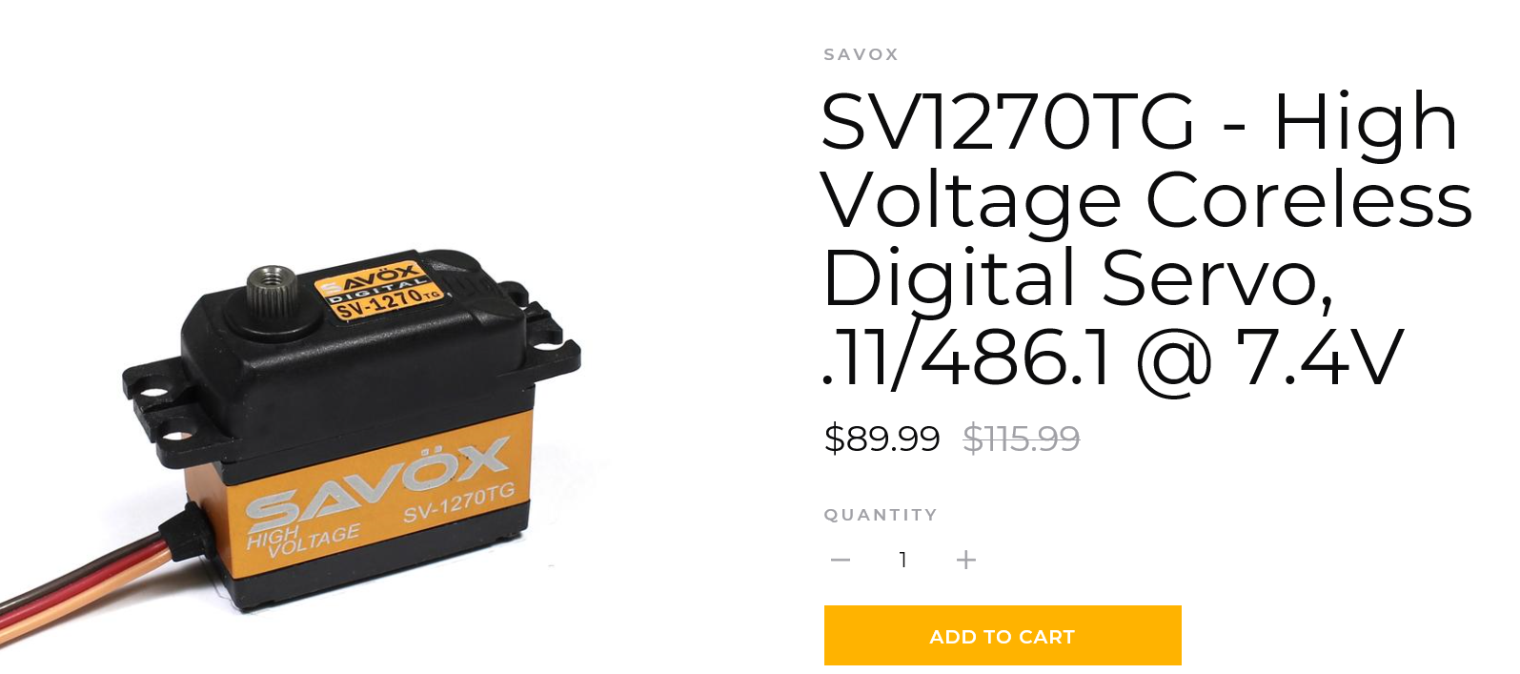Click the servo's metal output shaft
Viewport: 1520px width, 674px height.
click(273, 291)
